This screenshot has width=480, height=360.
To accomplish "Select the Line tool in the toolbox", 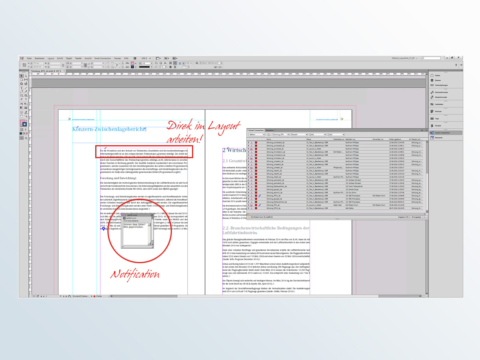I will [26, 88].
